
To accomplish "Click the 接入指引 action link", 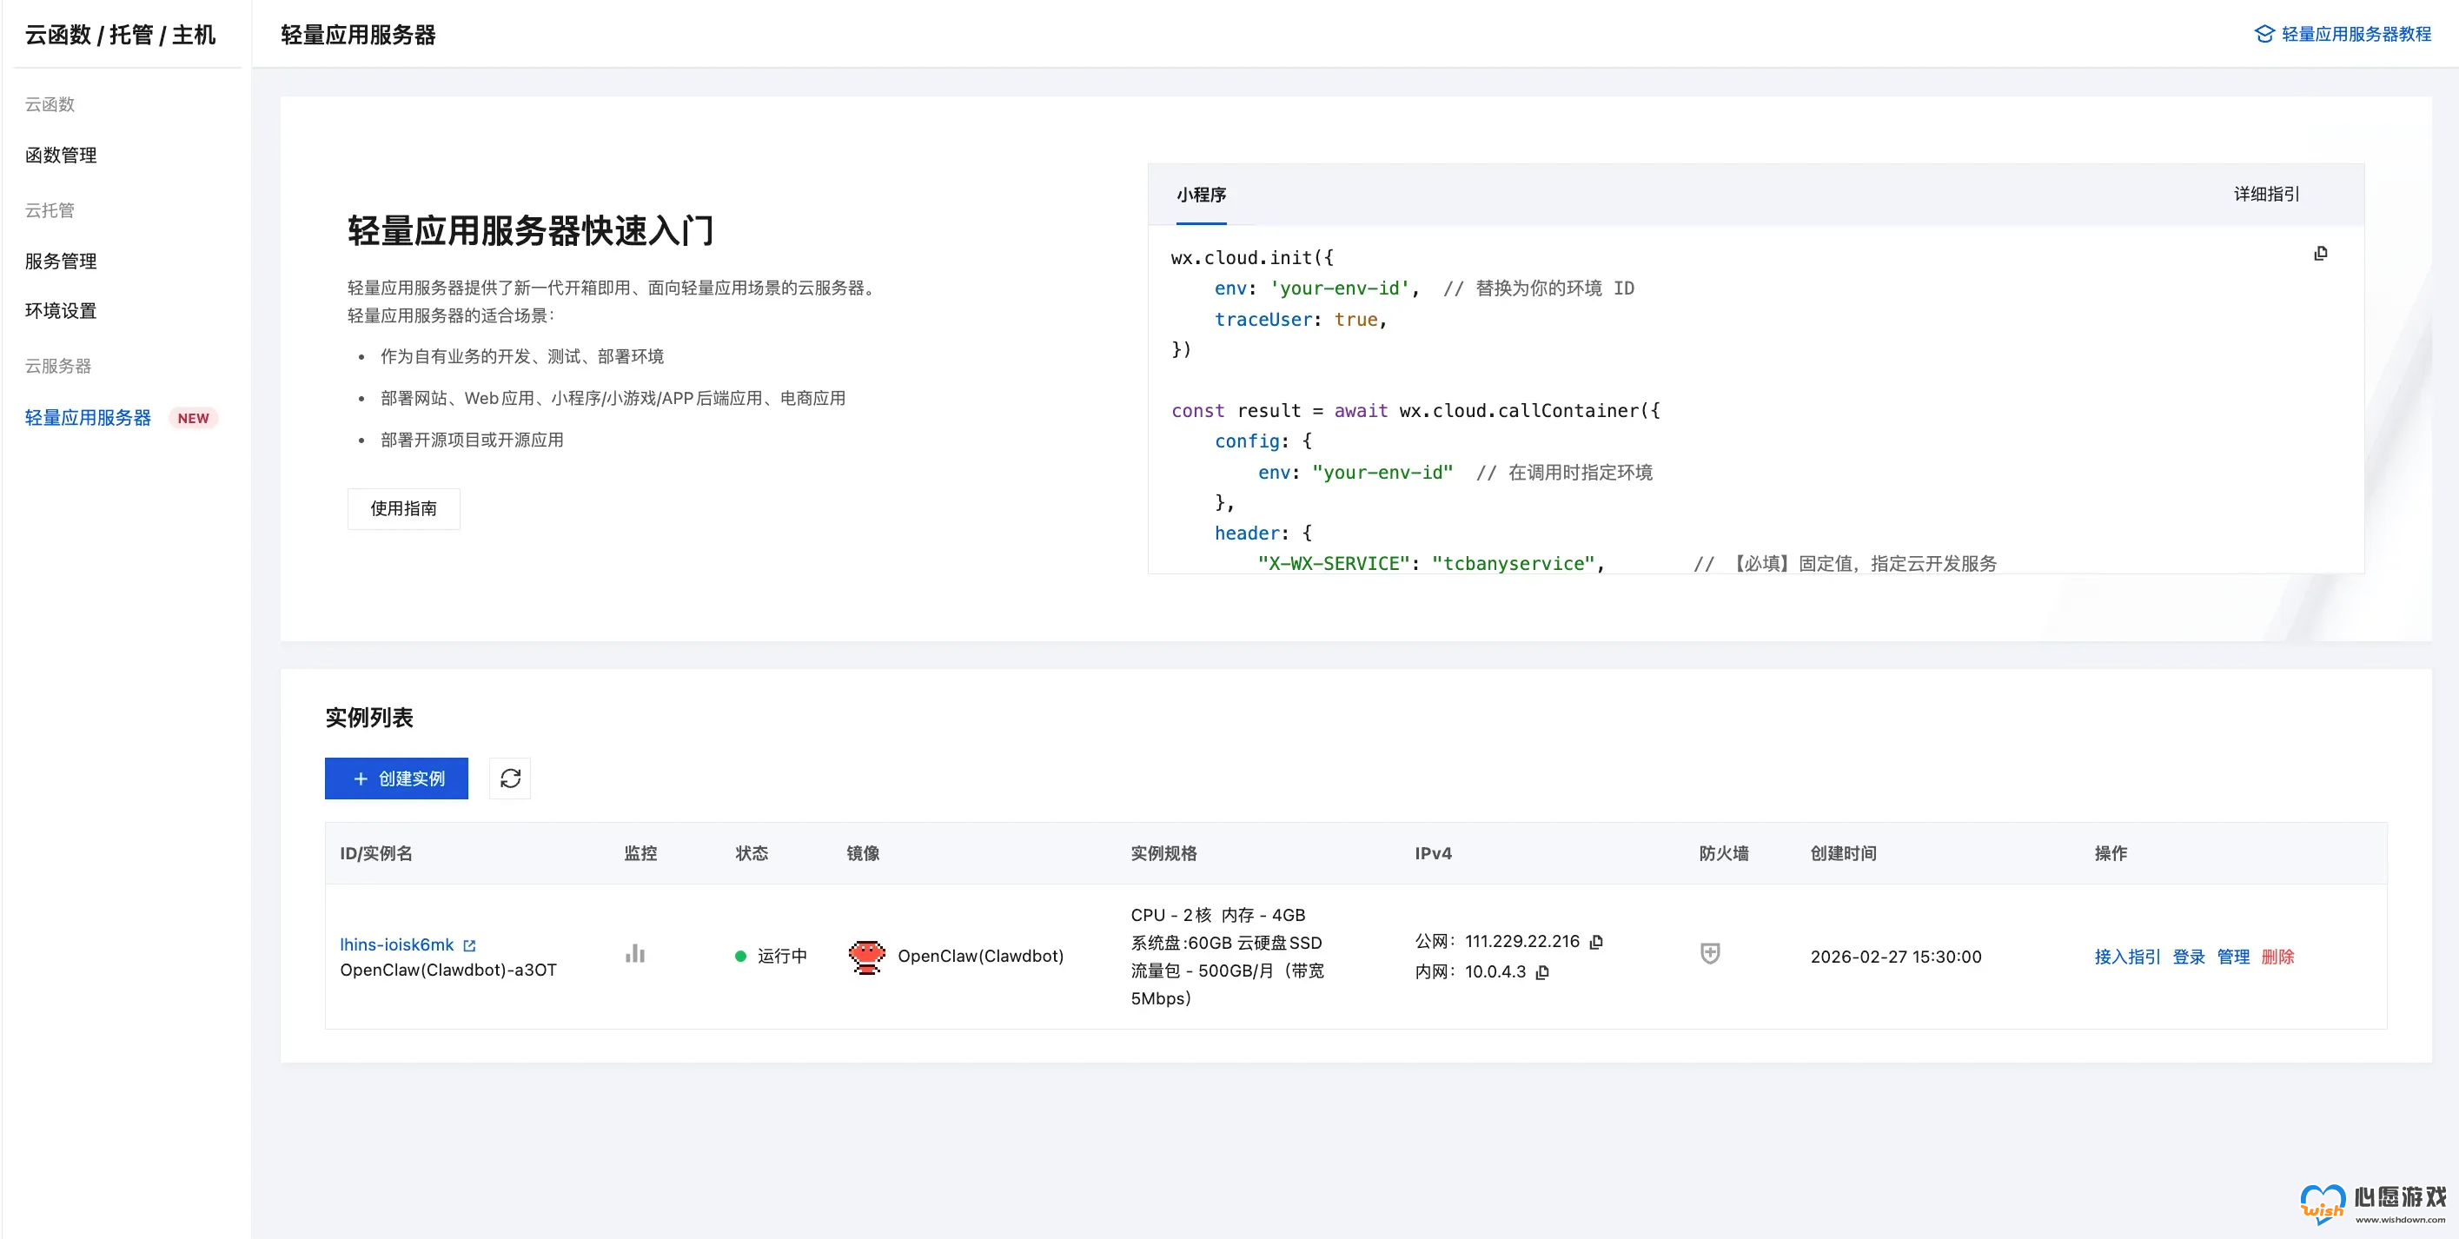I will [2127, 956].
